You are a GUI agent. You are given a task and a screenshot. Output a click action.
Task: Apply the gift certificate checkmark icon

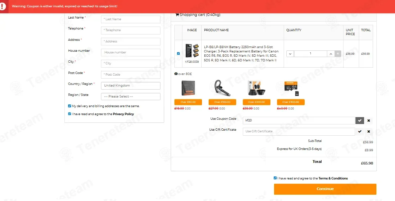(359, 131)
